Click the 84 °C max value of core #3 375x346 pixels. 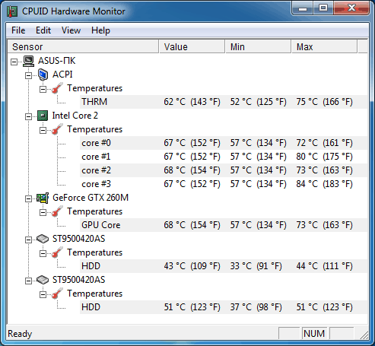[x=324, y=184]
